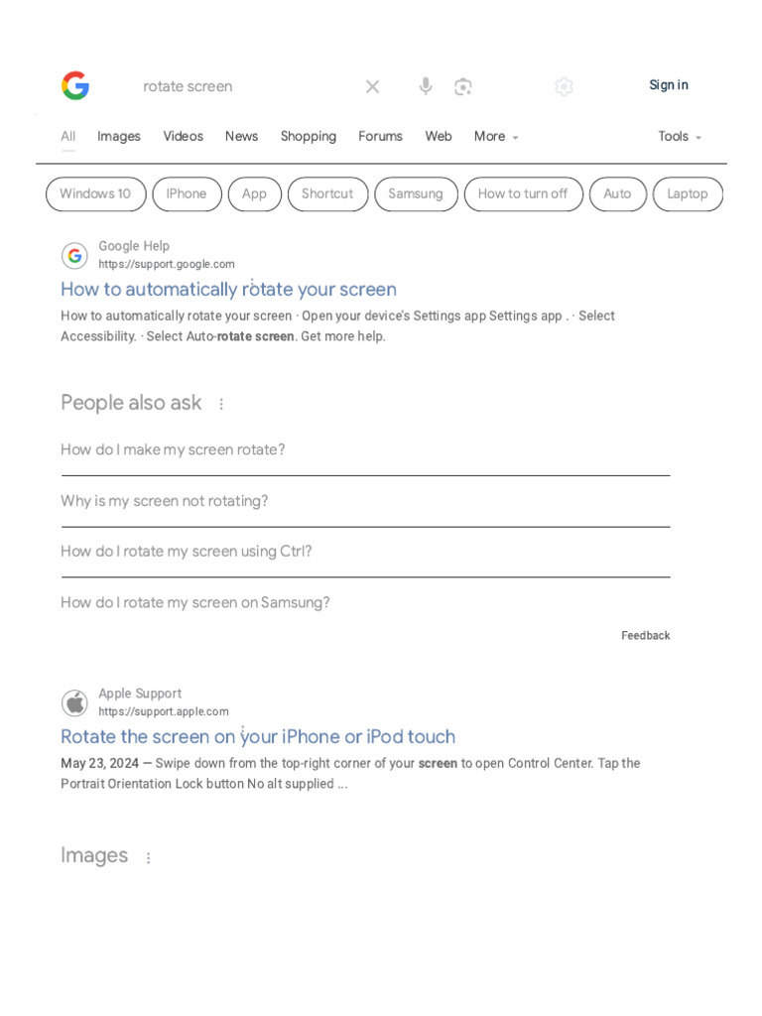Open People also ask options menu
762x1016 pixels.
[x=221, y=404]
